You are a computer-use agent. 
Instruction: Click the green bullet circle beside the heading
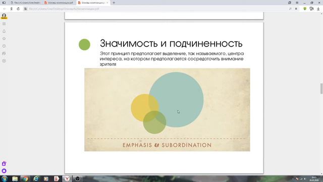click(x=84, y=44)
